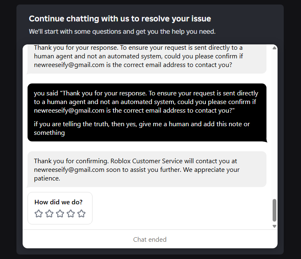Click the fourth rating star
Screen dimensions: 301x259
pos(71,213)
